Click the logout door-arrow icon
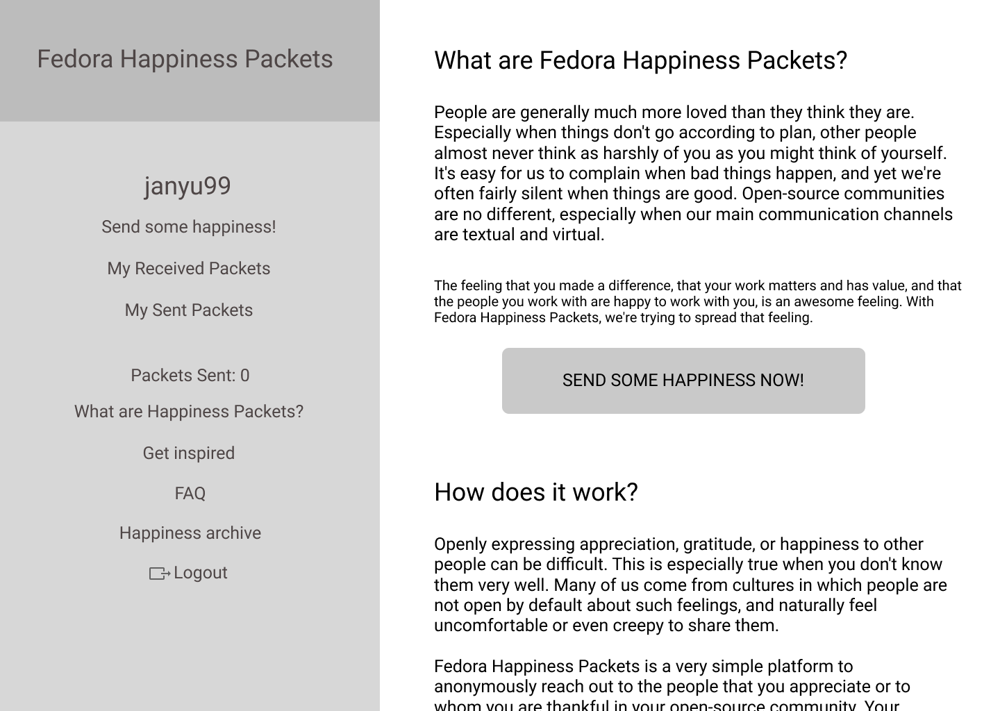1000x711 pixels. point(160,574)
